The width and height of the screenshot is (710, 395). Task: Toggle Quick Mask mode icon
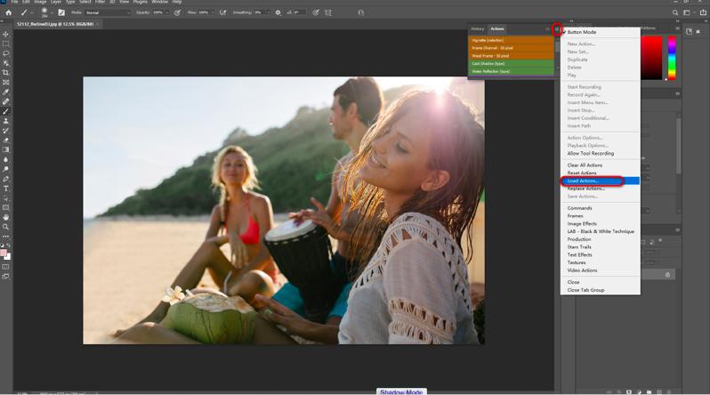coord(5,267)
